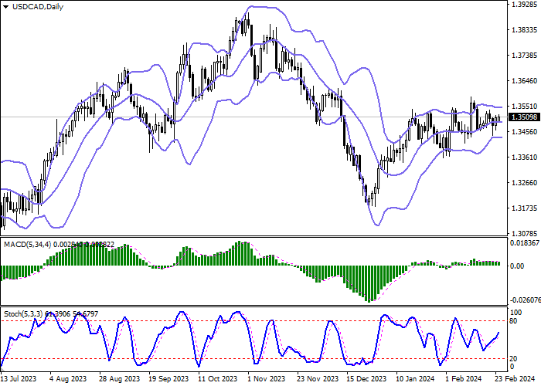Click the 1 Nov 2023 date label

pos(267,379)
